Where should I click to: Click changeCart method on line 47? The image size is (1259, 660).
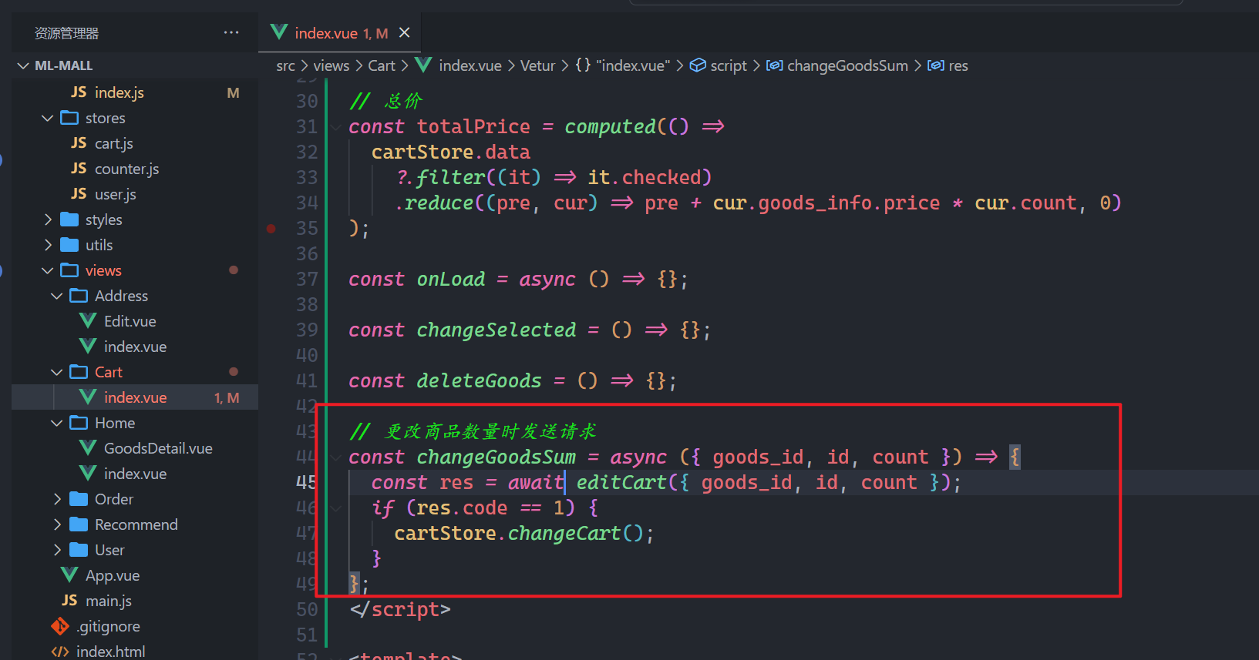pos(564,534)
